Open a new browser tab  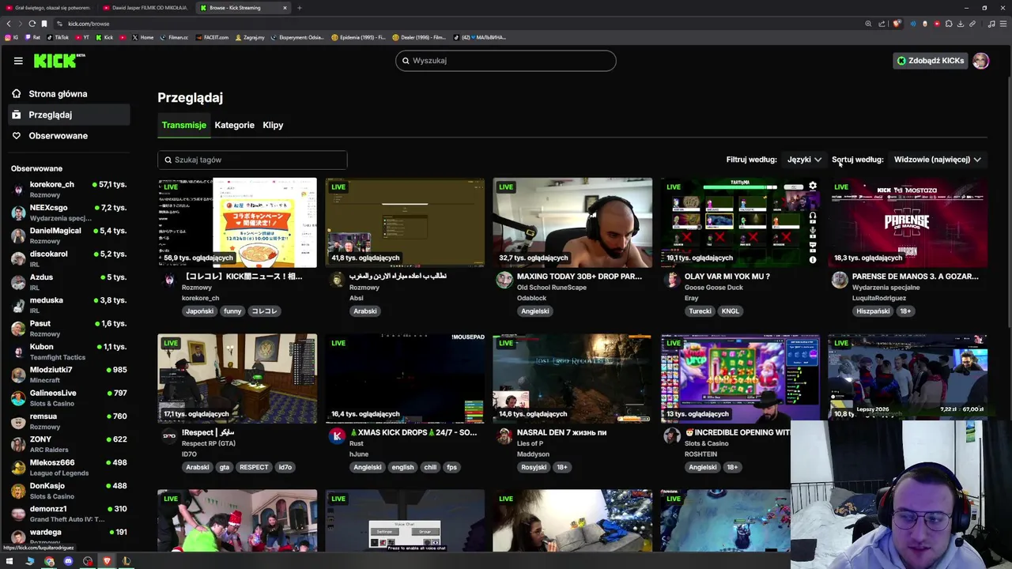[x=299, y=8]
